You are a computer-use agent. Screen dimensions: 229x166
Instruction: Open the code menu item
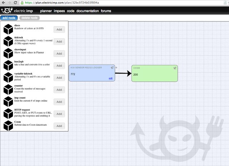tap(71, 11)
